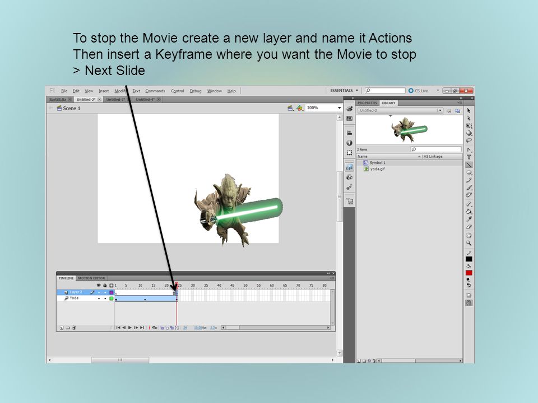Toggle lock all layers padlock icon
The width and height of the screenshot is (538, 403).
pos(105,285)
